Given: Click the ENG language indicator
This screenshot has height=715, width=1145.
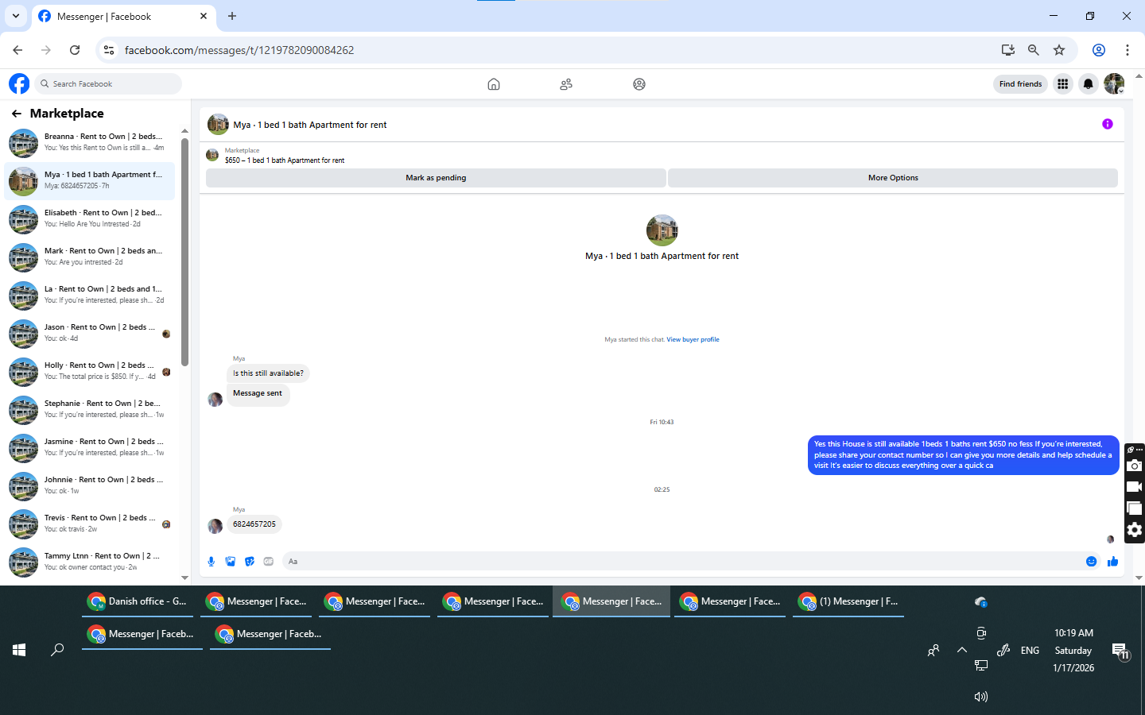Looking at the screenshot, I should click(x=1030, y=651).
